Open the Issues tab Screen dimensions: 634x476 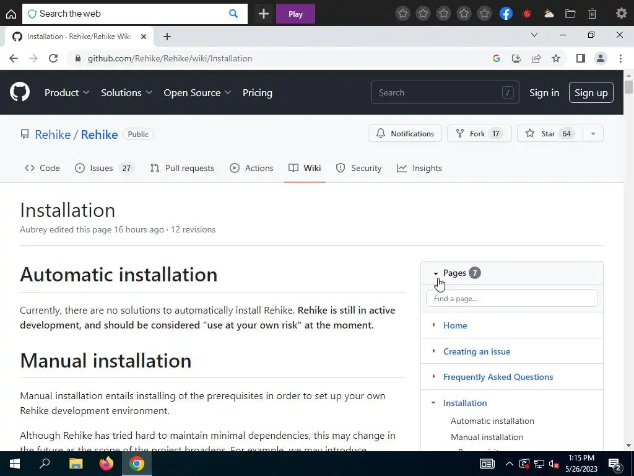[104, 168]
